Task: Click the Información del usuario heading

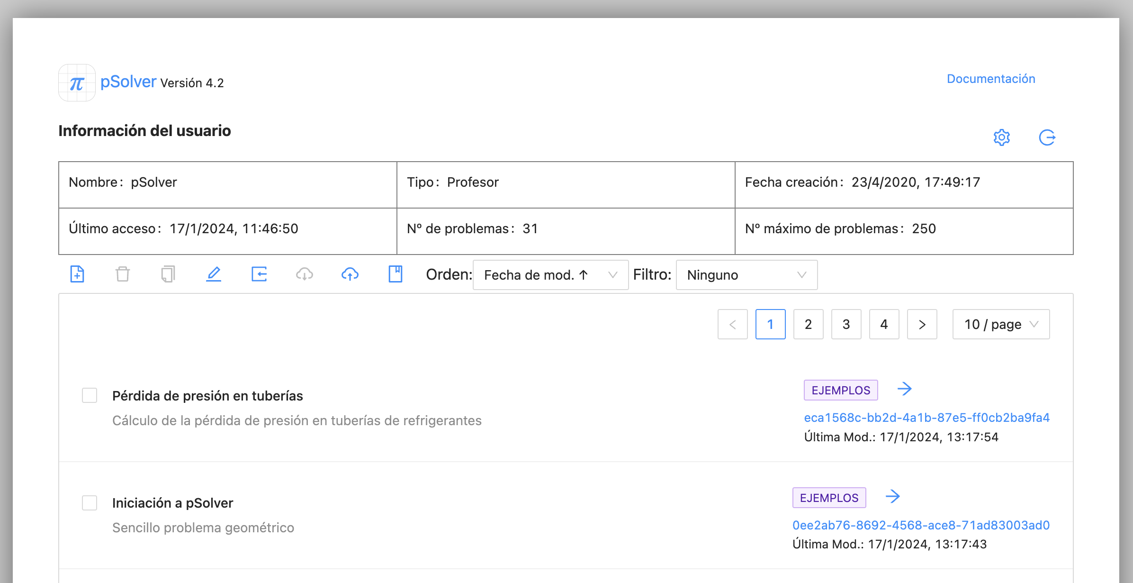Action: (x=144, y=131)
